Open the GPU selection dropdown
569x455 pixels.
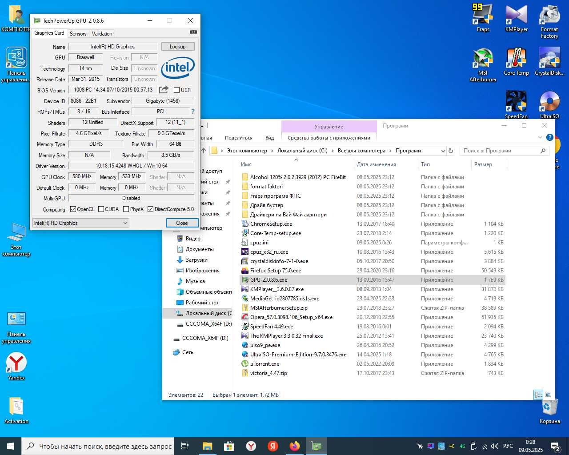coord(80,223)
